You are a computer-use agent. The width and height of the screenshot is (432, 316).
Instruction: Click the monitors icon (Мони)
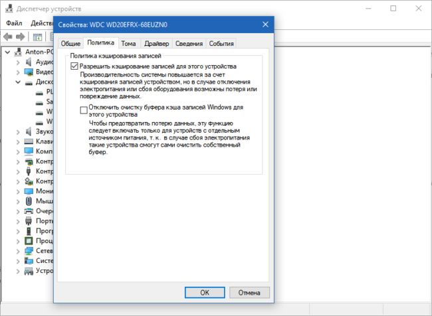tap(29, 191)
